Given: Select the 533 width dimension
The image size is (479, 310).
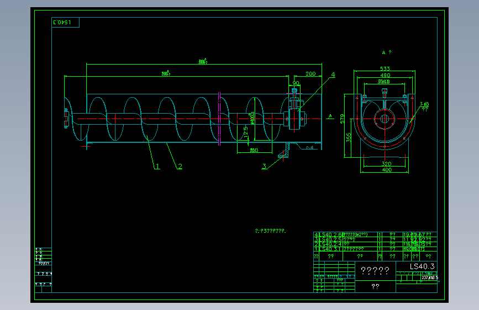Looking at the screenshot, I should (x=385, y=68).
